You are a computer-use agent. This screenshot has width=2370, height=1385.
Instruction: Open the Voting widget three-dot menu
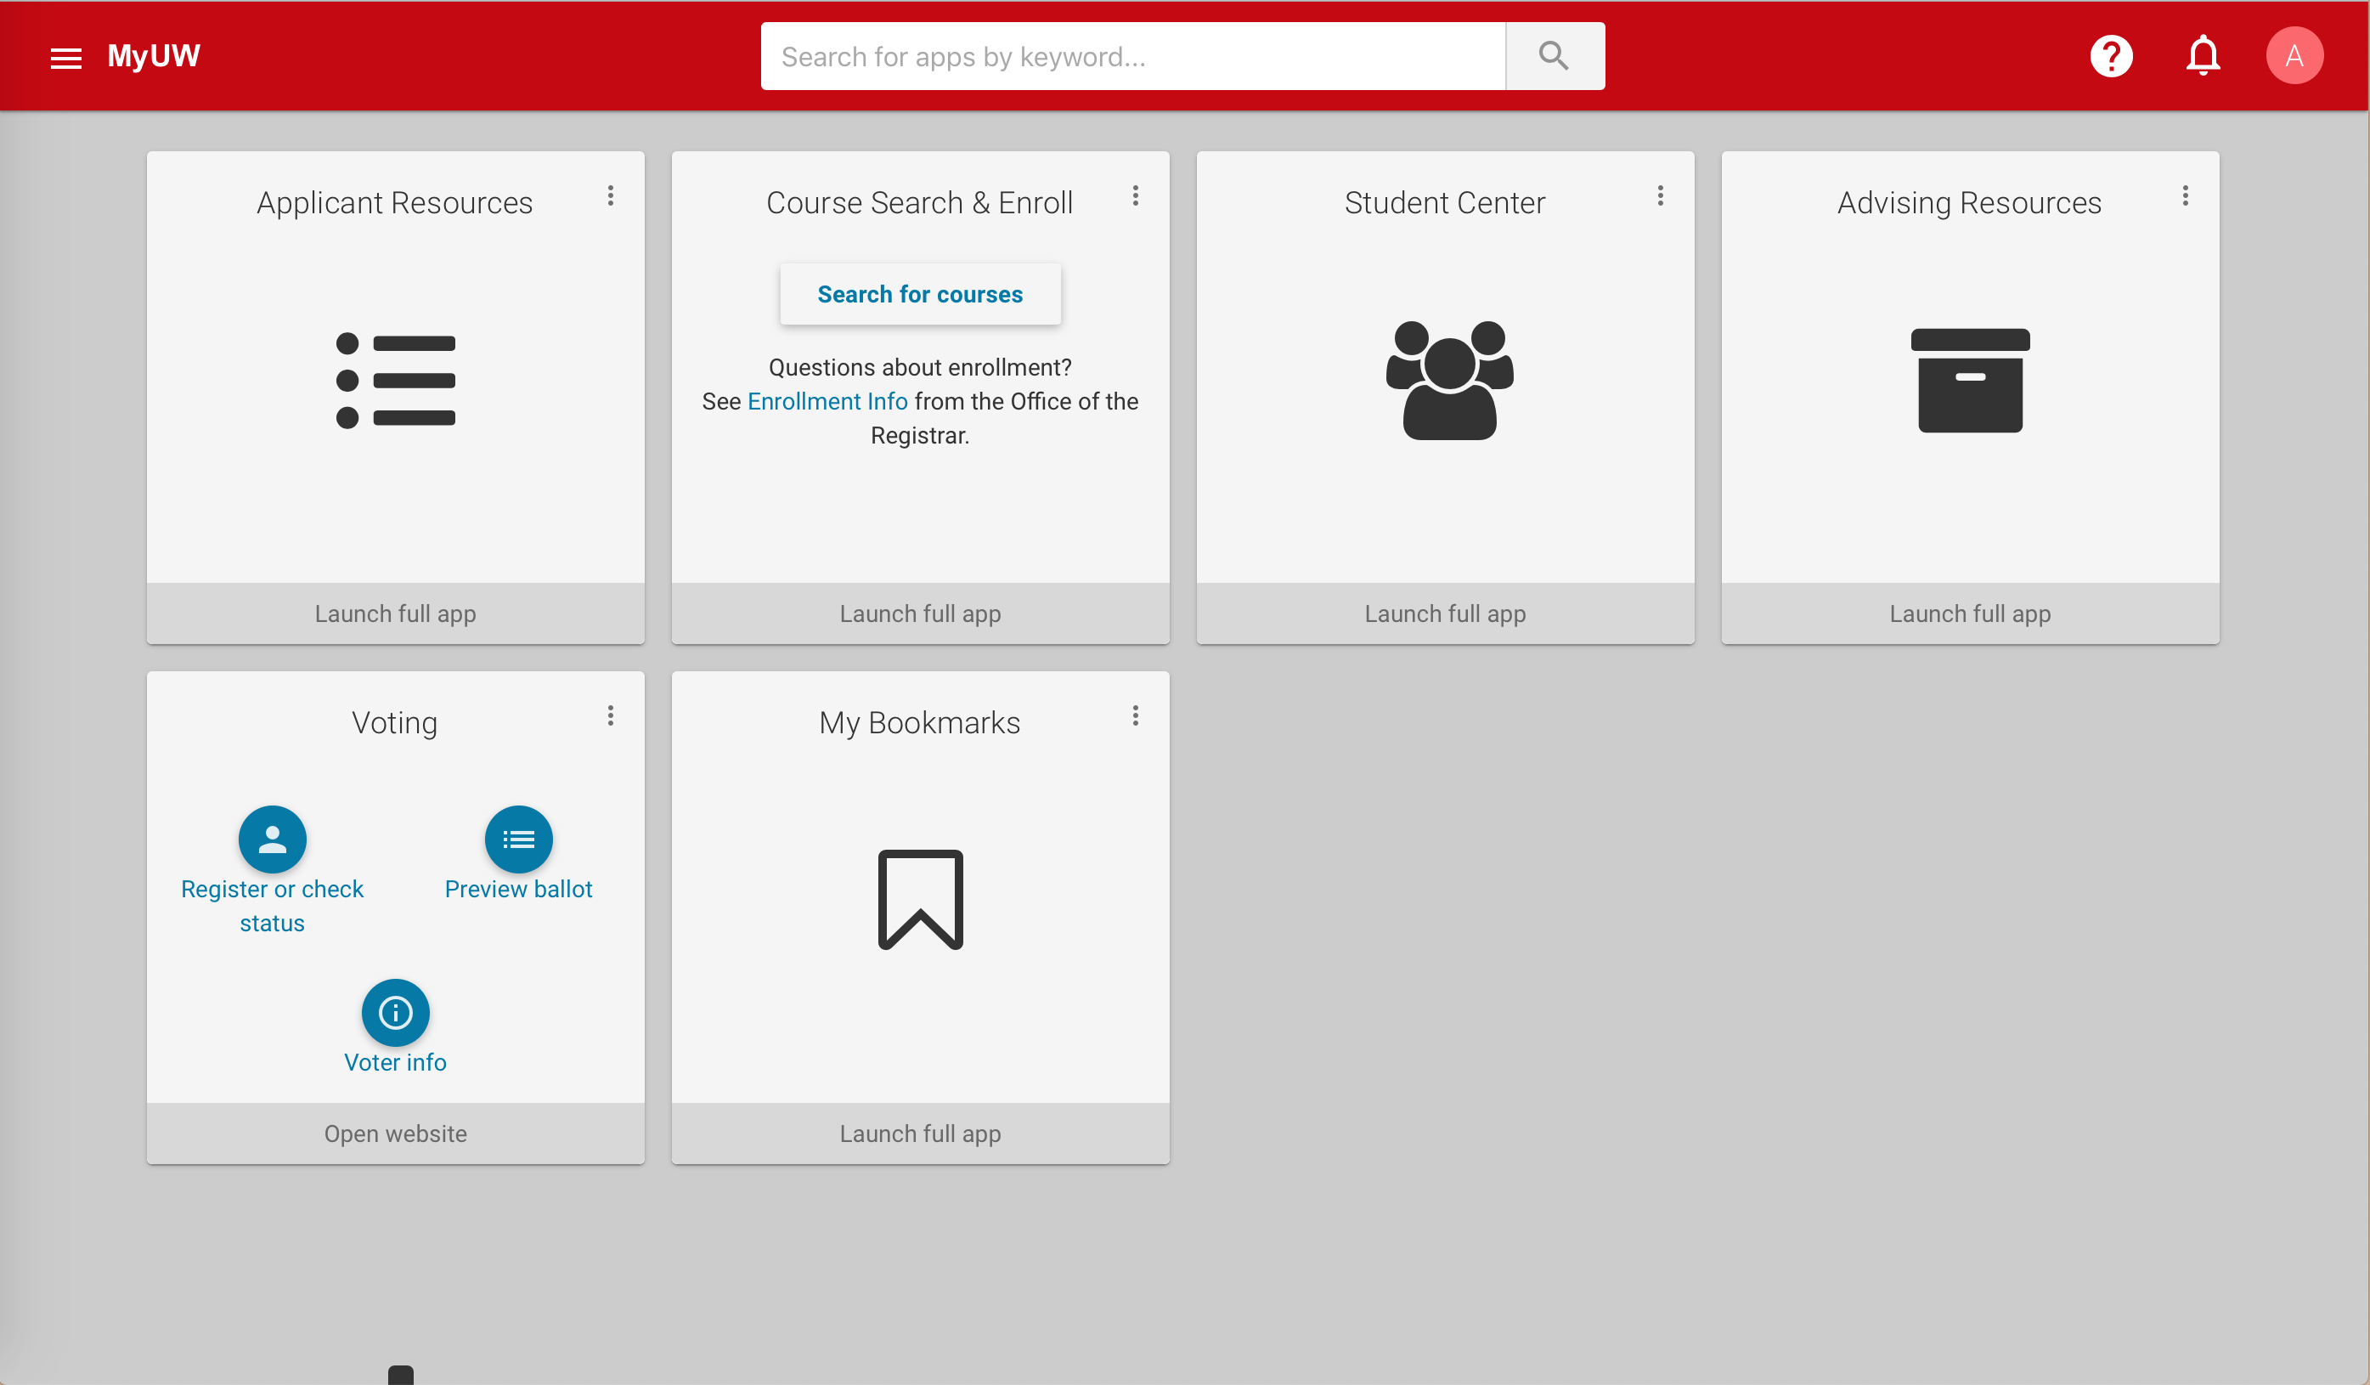click(611, 716)
